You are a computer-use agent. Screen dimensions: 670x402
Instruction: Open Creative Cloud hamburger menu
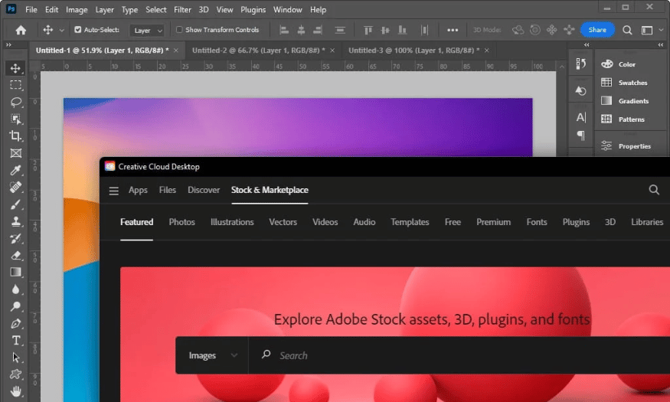[x=113, y=191]
